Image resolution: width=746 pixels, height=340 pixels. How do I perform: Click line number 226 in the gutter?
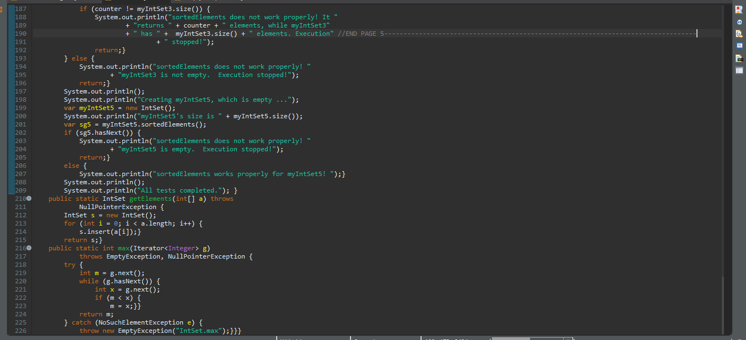20,331
